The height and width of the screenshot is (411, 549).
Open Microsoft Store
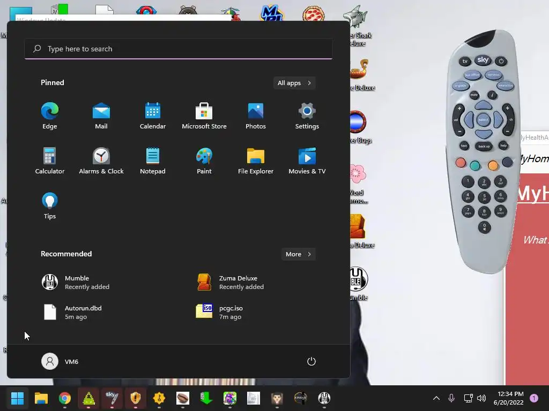[x=204, y=116]
